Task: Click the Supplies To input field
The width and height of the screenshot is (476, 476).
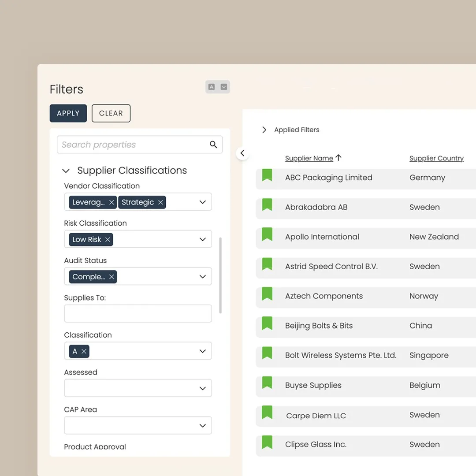Action: pos(138,314)
